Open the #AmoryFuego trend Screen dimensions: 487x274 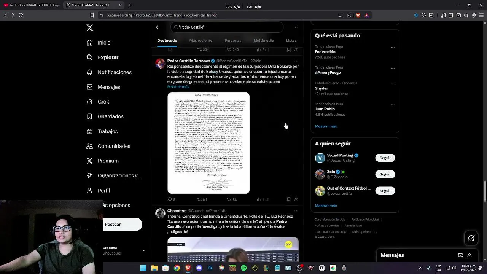click(328, 72)
